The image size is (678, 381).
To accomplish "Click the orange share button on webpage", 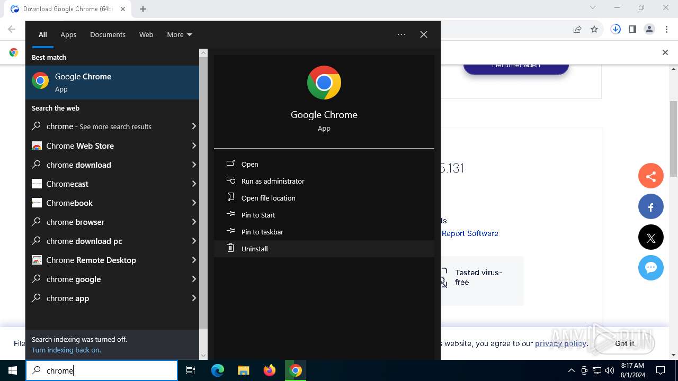I will click(x=651, y=176).
